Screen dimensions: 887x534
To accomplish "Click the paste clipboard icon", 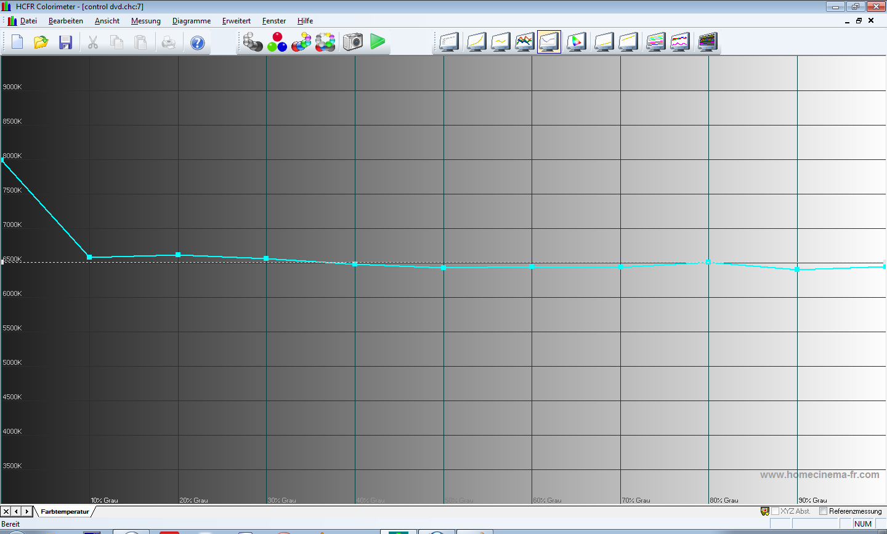I will pyautogui.click(x=140, y=42).
